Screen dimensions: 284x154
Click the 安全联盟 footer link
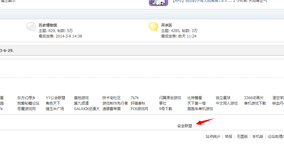pos(185,126)
